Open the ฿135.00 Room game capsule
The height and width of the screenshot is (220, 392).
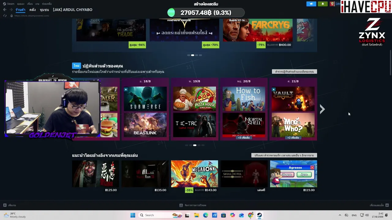145,174
